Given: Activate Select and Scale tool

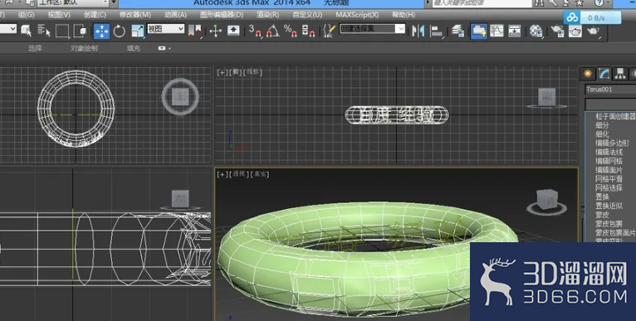Looking at the screenshot, I should [x=138, y=31].
